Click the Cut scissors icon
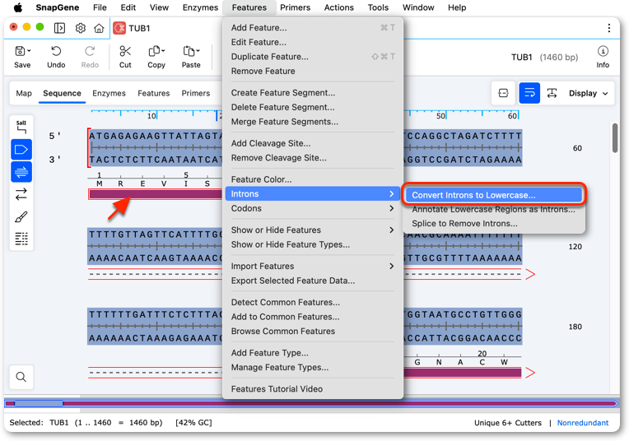 125,51
